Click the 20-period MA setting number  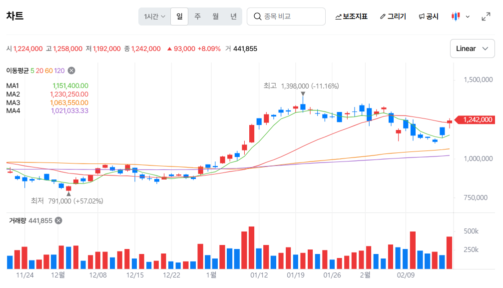(x=39, y=70)
